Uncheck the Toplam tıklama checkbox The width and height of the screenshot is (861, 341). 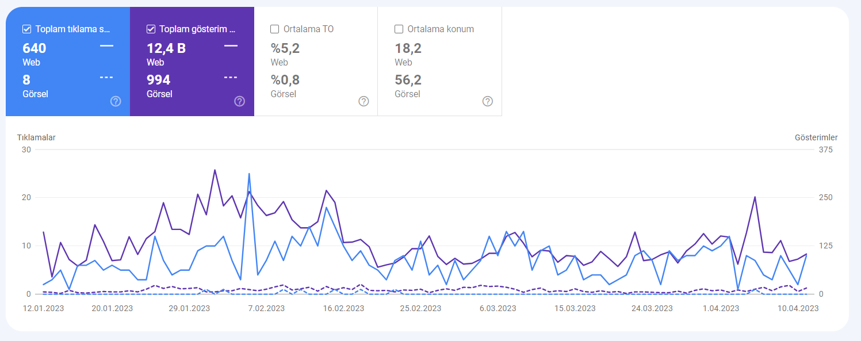[26, 29]
